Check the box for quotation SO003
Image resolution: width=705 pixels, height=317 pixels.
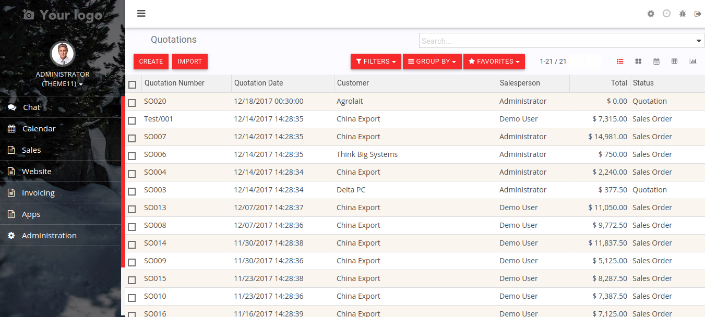tap(132, 191)
